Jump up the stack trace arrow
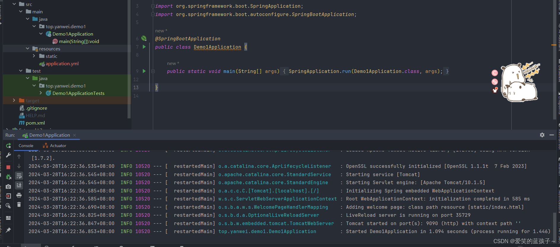560x247 pixels. coord(19,157)
